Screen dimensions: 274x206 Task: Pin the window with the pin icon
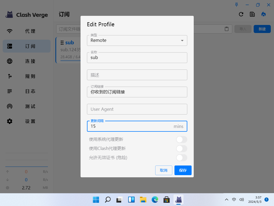point(236,5)
